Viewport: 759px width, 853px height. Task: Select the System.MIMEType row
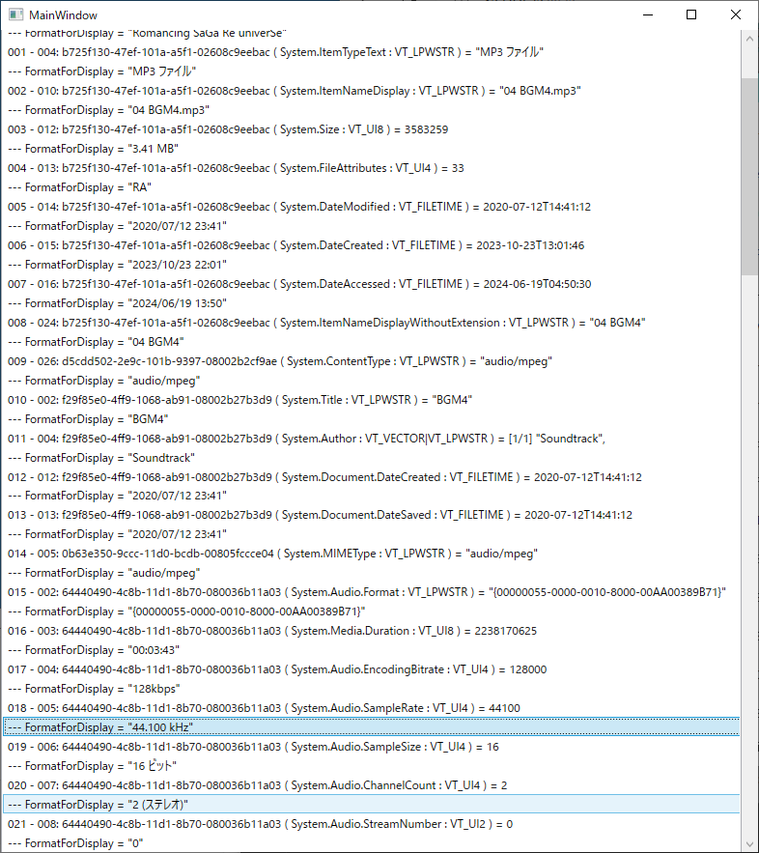[372, 554]
